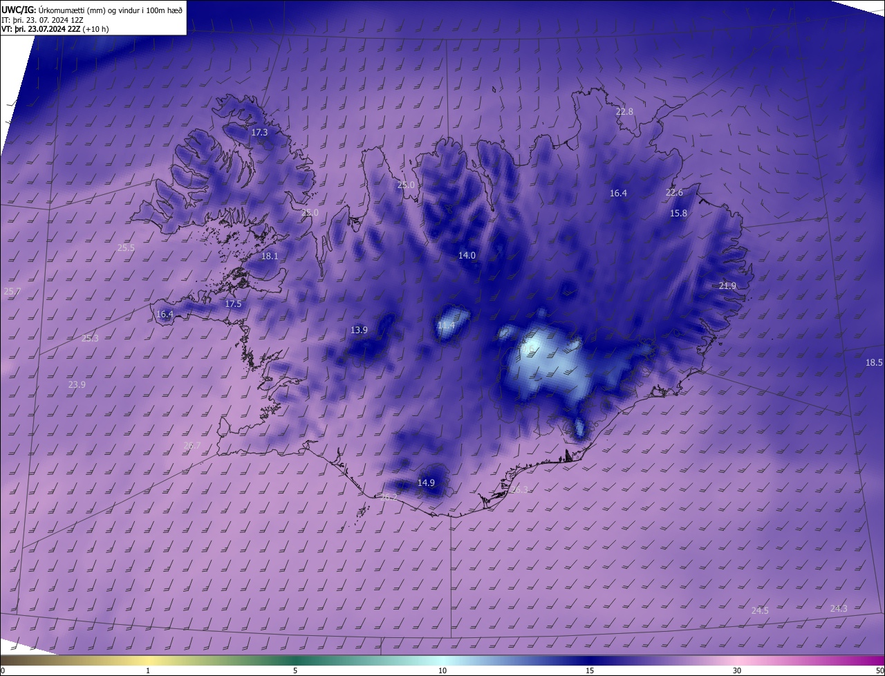
Task: Click the colorbar tick label 30
Action: [737, 670]
